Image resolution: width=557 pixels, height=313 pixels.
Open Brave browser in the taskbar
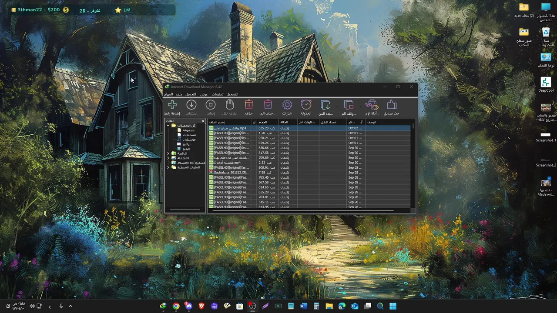pyautogui.click(x=201, y=306)
